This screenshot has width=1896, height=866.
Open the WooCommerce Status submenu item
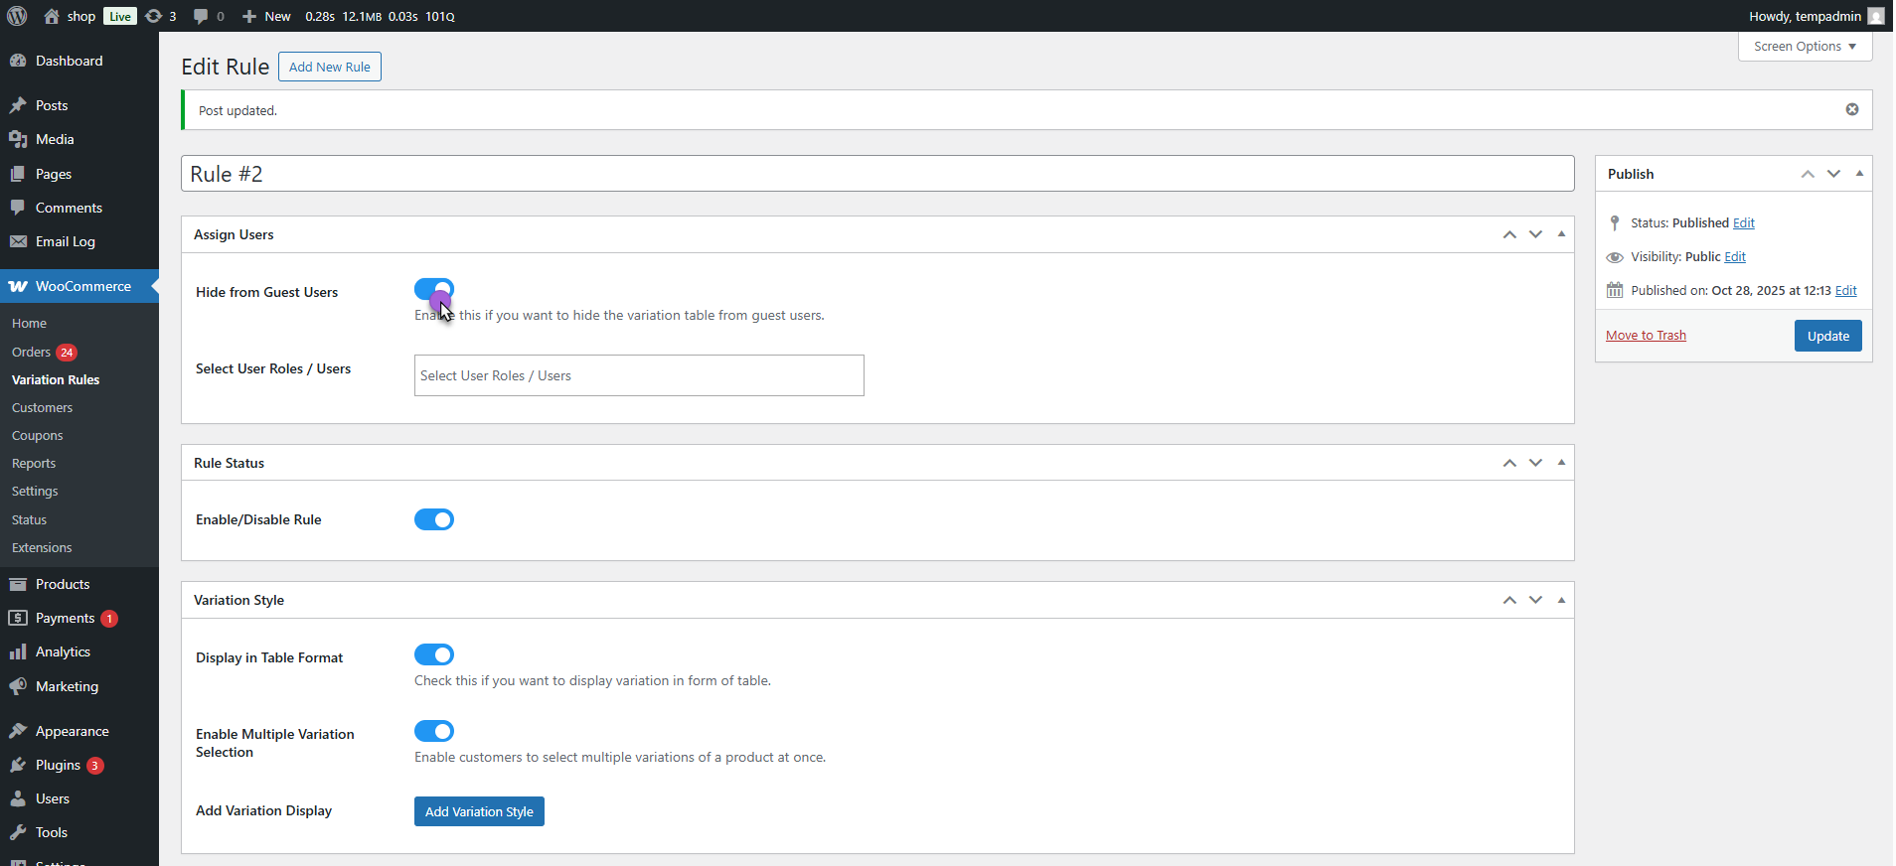(x=29, y=520)
